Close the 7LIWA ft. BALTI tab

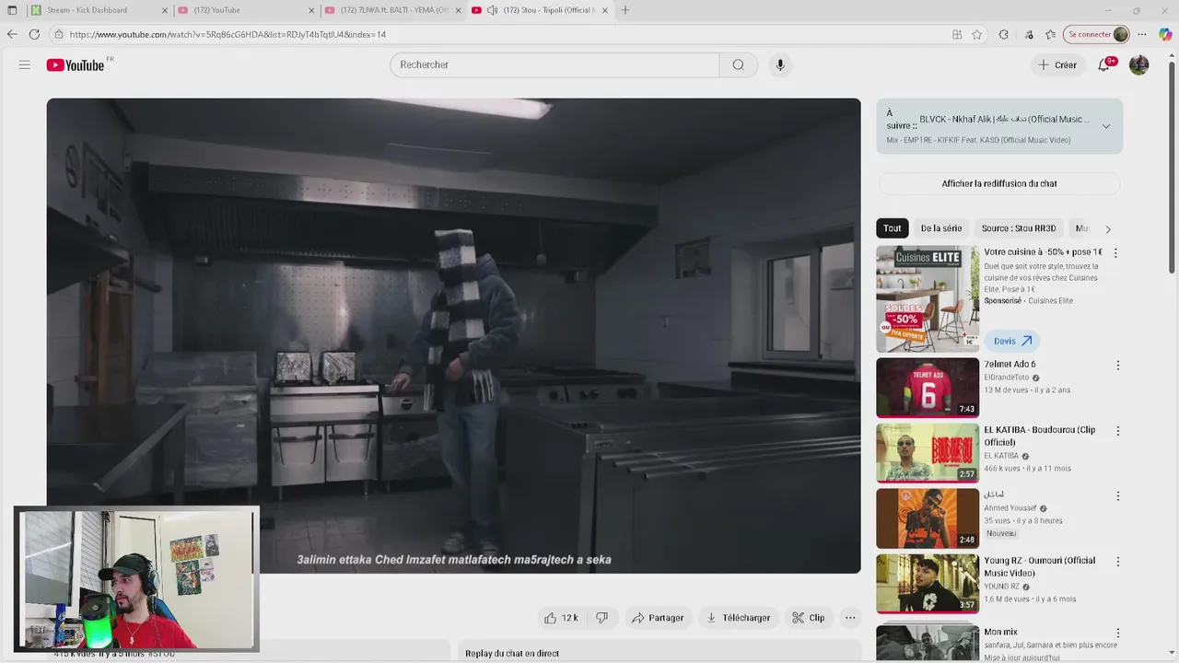[x=458, y=10]
